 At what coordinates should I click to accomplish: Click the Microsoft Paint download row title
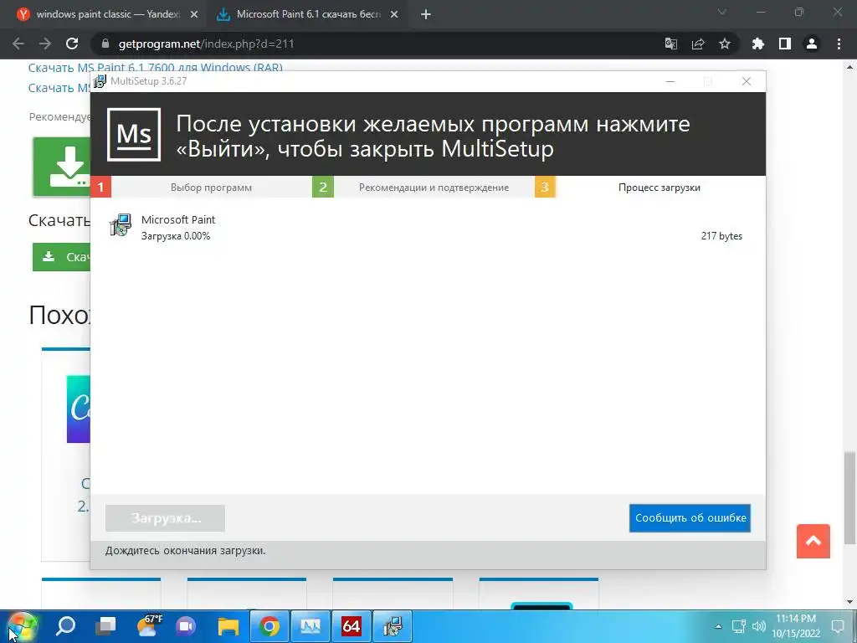coord(178,220)
